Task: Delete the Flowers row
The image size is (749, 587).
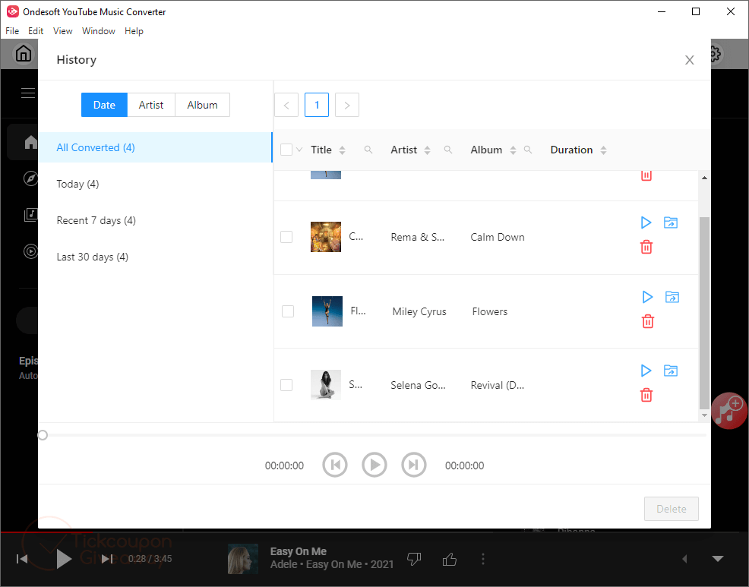Action: coord(648,321)
